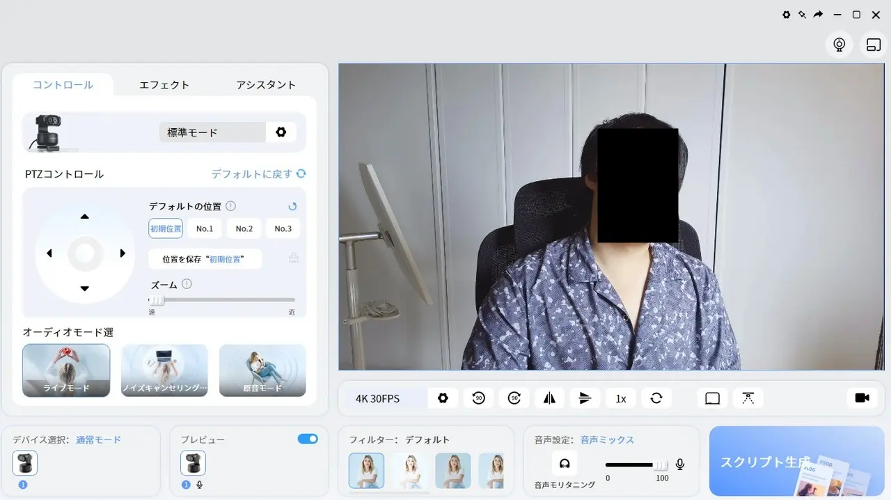The image size is (891, 500).
Task: Click the microphone icon in 音声設定
Action: click(680, 464)
